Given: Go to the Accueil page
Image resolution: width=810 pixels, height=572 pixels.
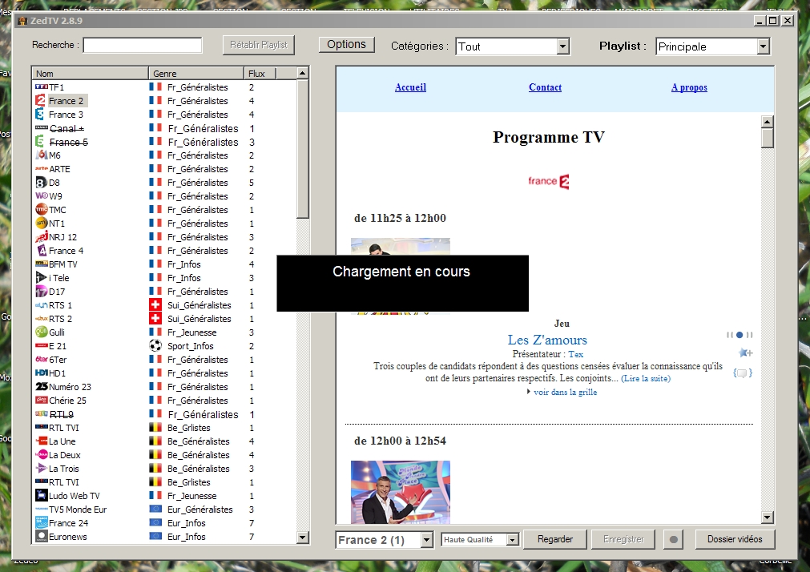Looking at the screenshot, I should click(410, 87).
